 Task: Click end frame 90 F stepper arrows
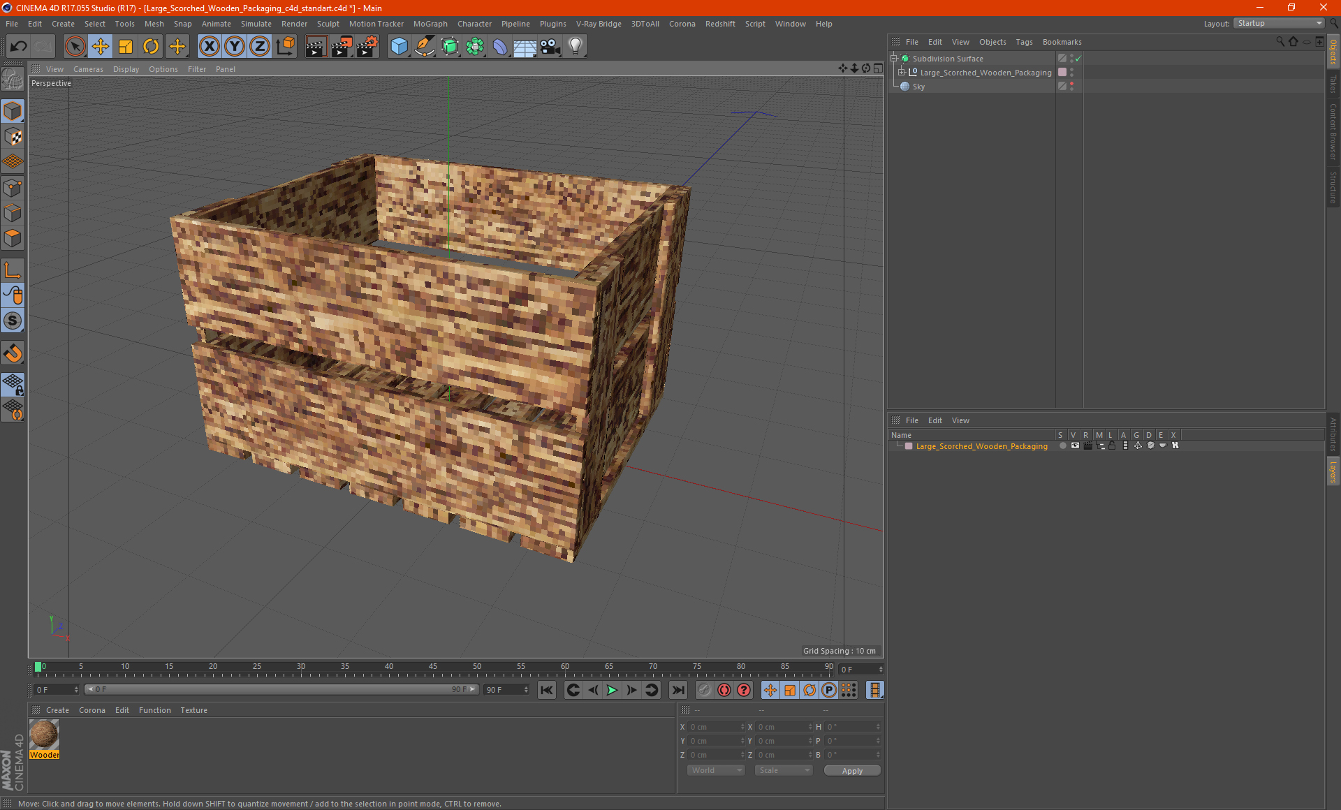pyautogui.click(x=526, y=690)
